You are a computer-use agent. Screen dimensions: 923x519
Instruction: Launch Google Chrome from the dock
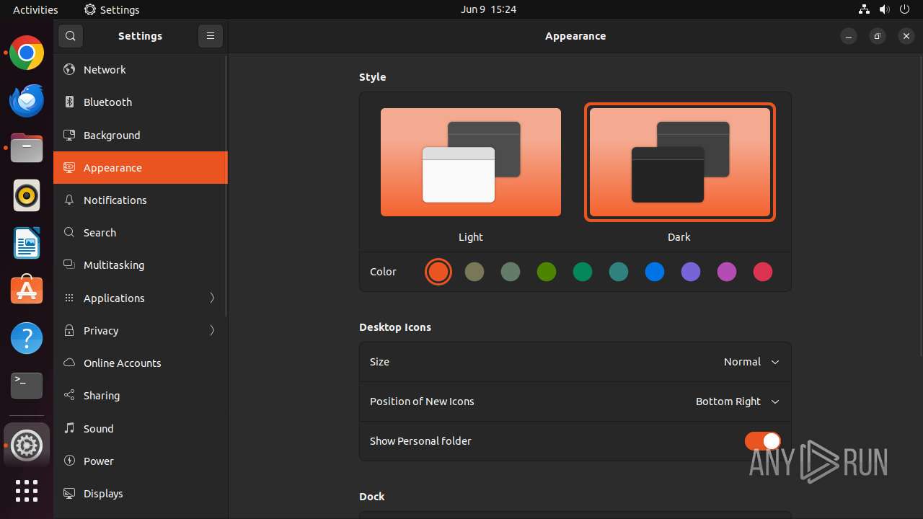point(27,53)
